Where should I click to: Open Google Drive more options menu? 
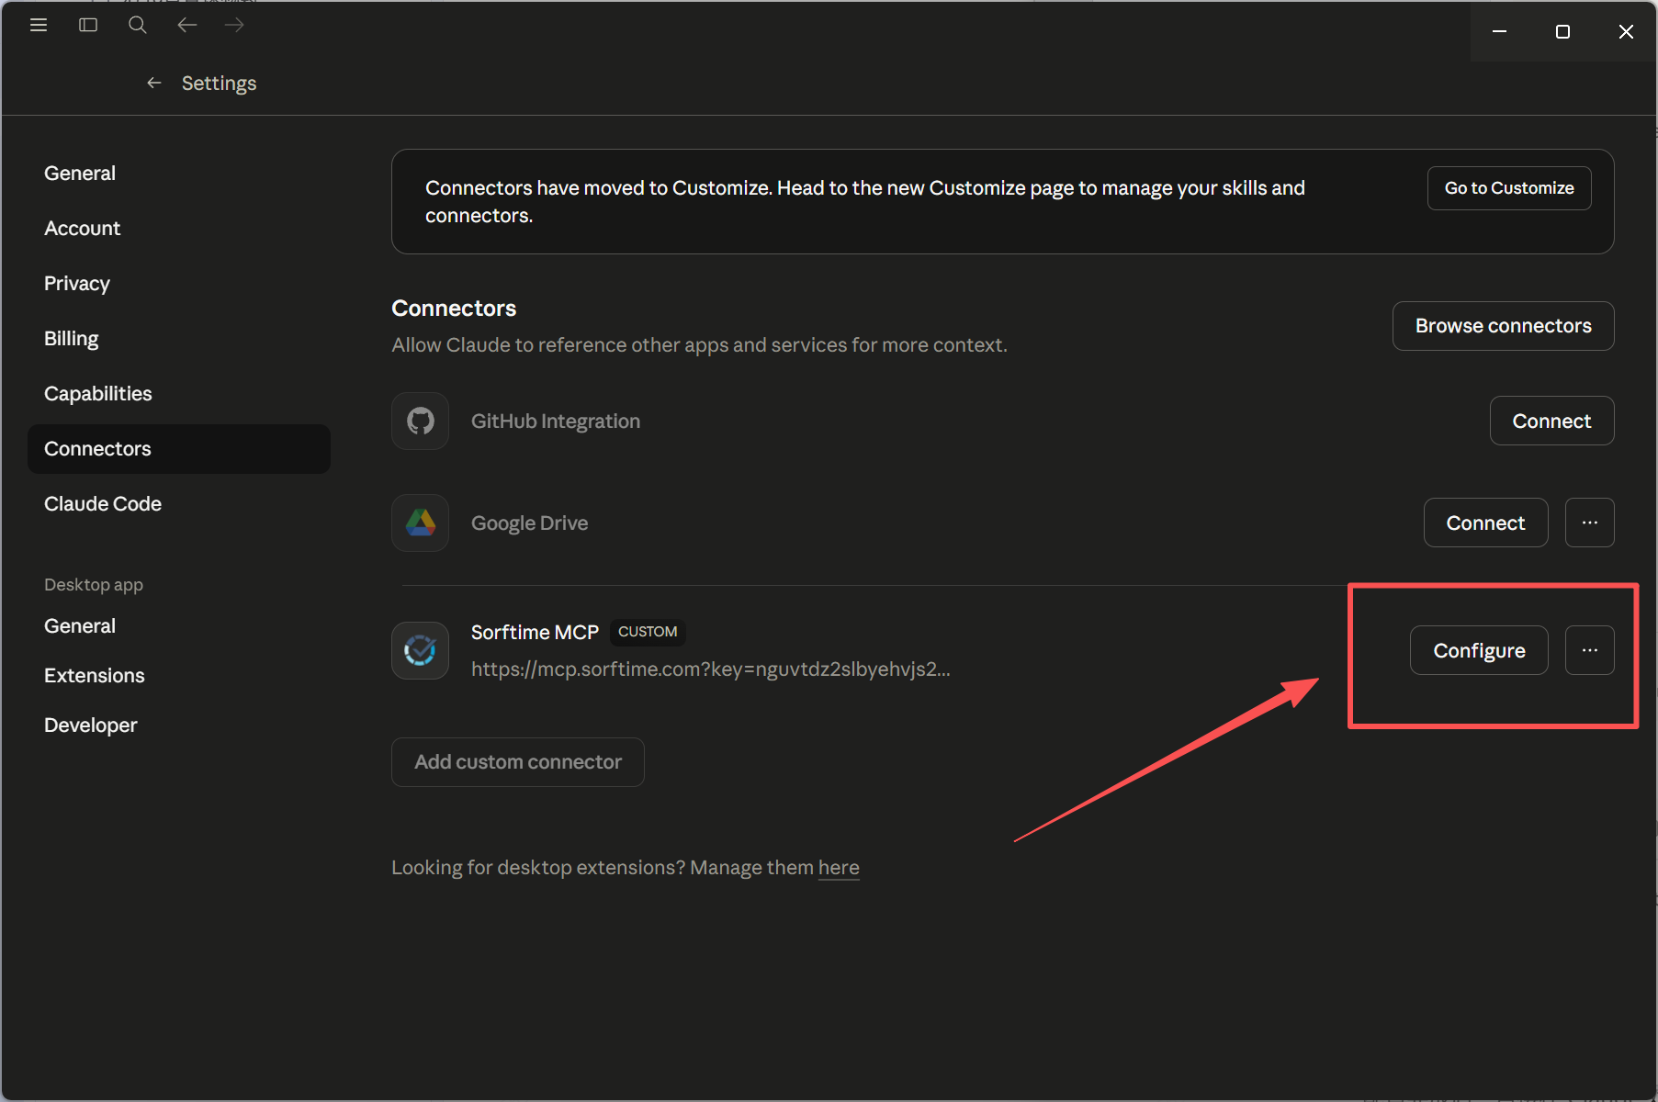point(1589,523)
